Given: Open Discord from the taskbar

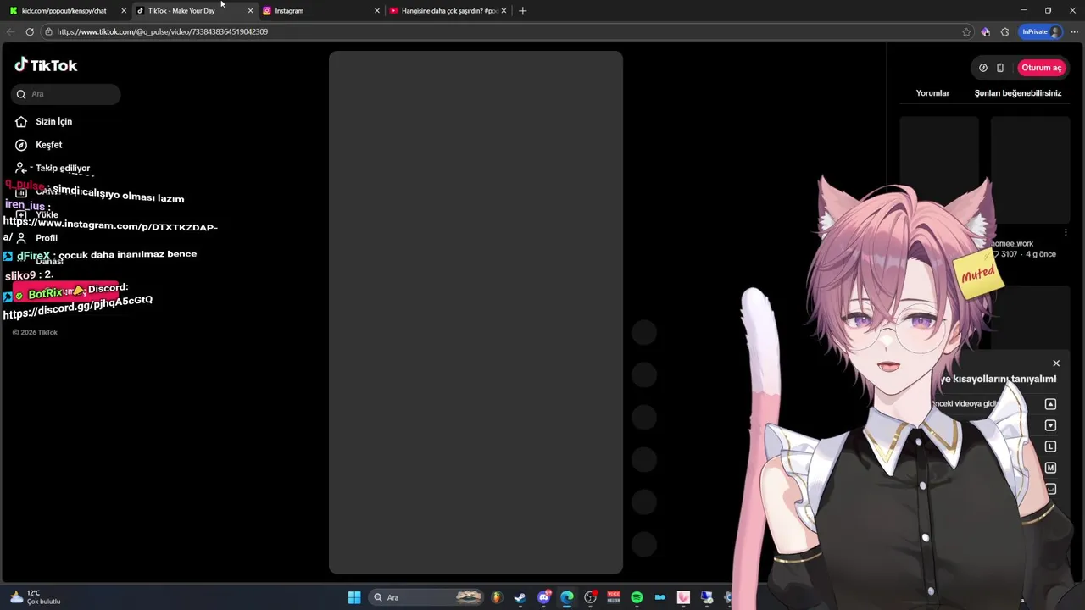Looking at the screenshot, I should tap(544, 597).
